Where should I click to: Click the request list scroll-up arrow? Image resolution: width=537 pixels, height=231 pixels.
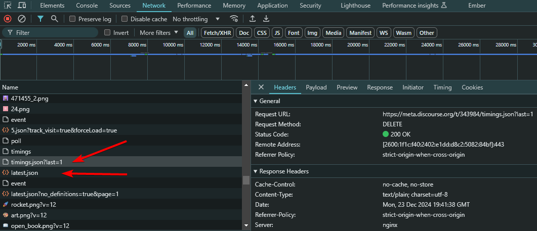click(246, 84)
